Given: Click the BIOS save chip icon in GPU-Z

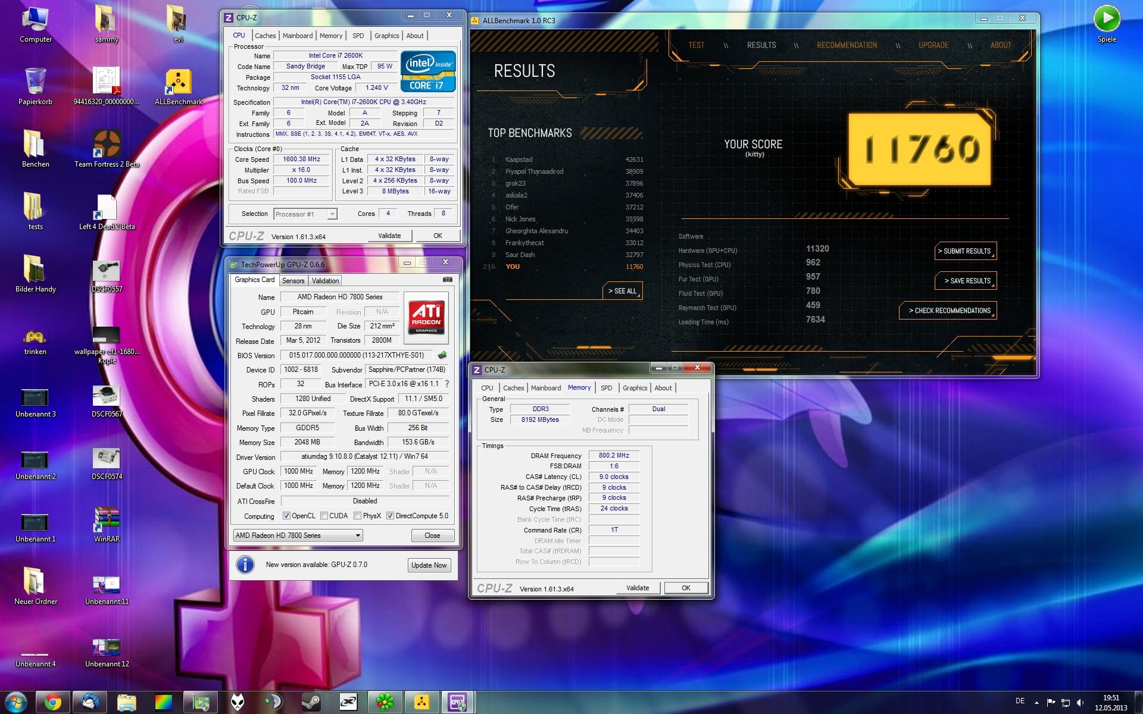Looking at the screenshot, I should click(x=442, y=355).
